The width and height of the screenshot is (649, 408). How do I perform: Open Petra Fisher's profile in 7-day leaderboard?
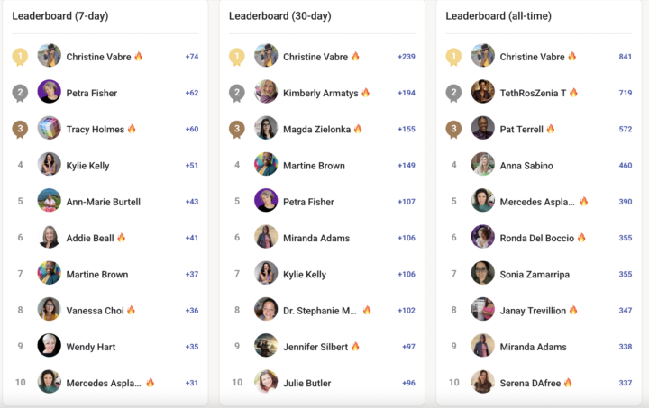[91, 93]
